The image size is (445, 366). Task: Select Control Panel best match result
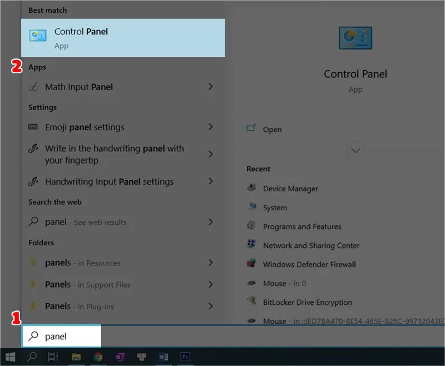click(123, 38)
